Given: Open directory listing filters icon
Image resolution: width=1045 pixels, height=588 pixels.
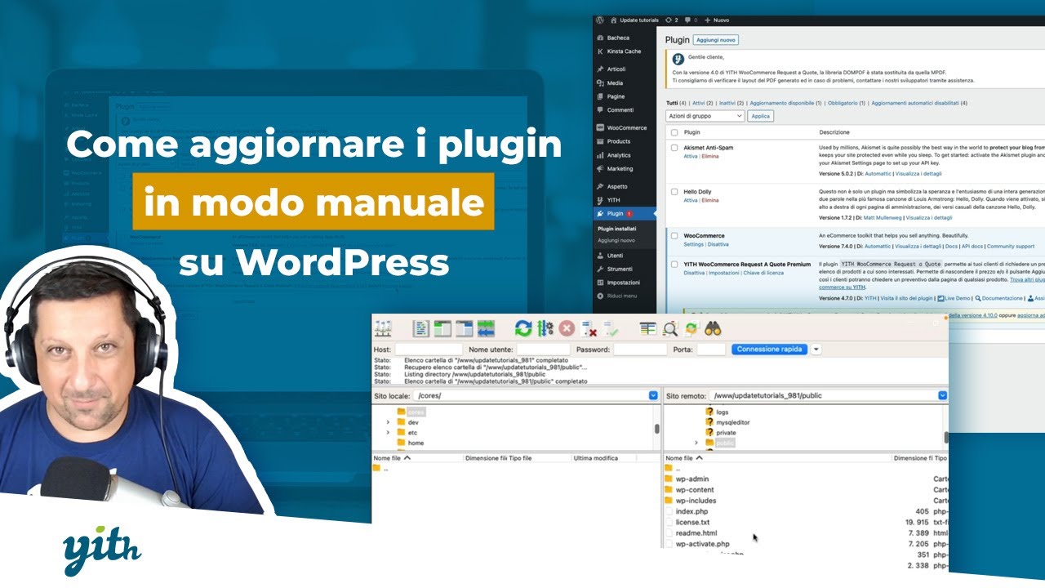Looking at the screenshot, I should [x=648, y=328].
